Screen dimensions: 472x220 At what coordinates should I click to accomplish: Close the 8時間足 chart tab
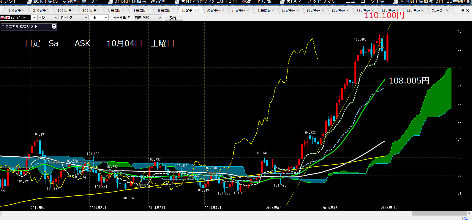point(173,11)
